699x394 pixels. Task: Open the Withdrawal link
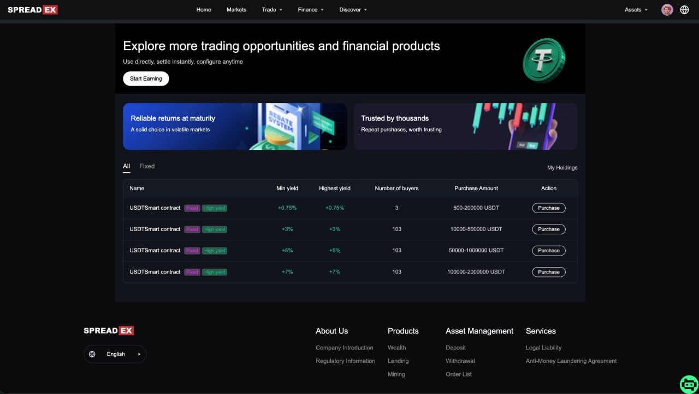click(x=460, y=361)
